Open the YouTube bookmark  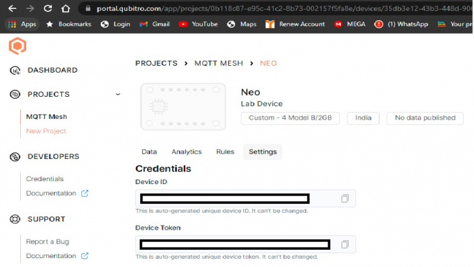click(x=198, y=24)
